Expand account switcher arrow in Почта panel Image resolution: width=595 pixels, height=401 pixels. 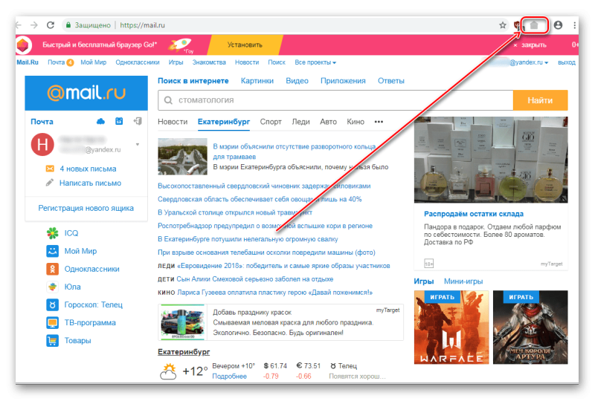point(138,144)
